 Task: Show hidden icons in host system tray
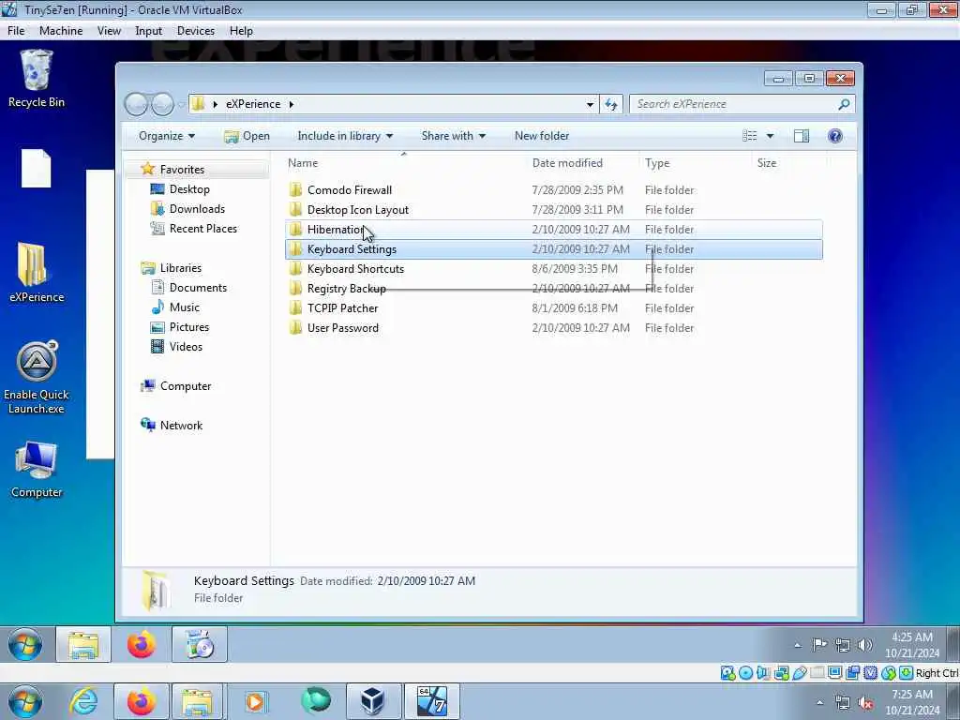[819, 703]
